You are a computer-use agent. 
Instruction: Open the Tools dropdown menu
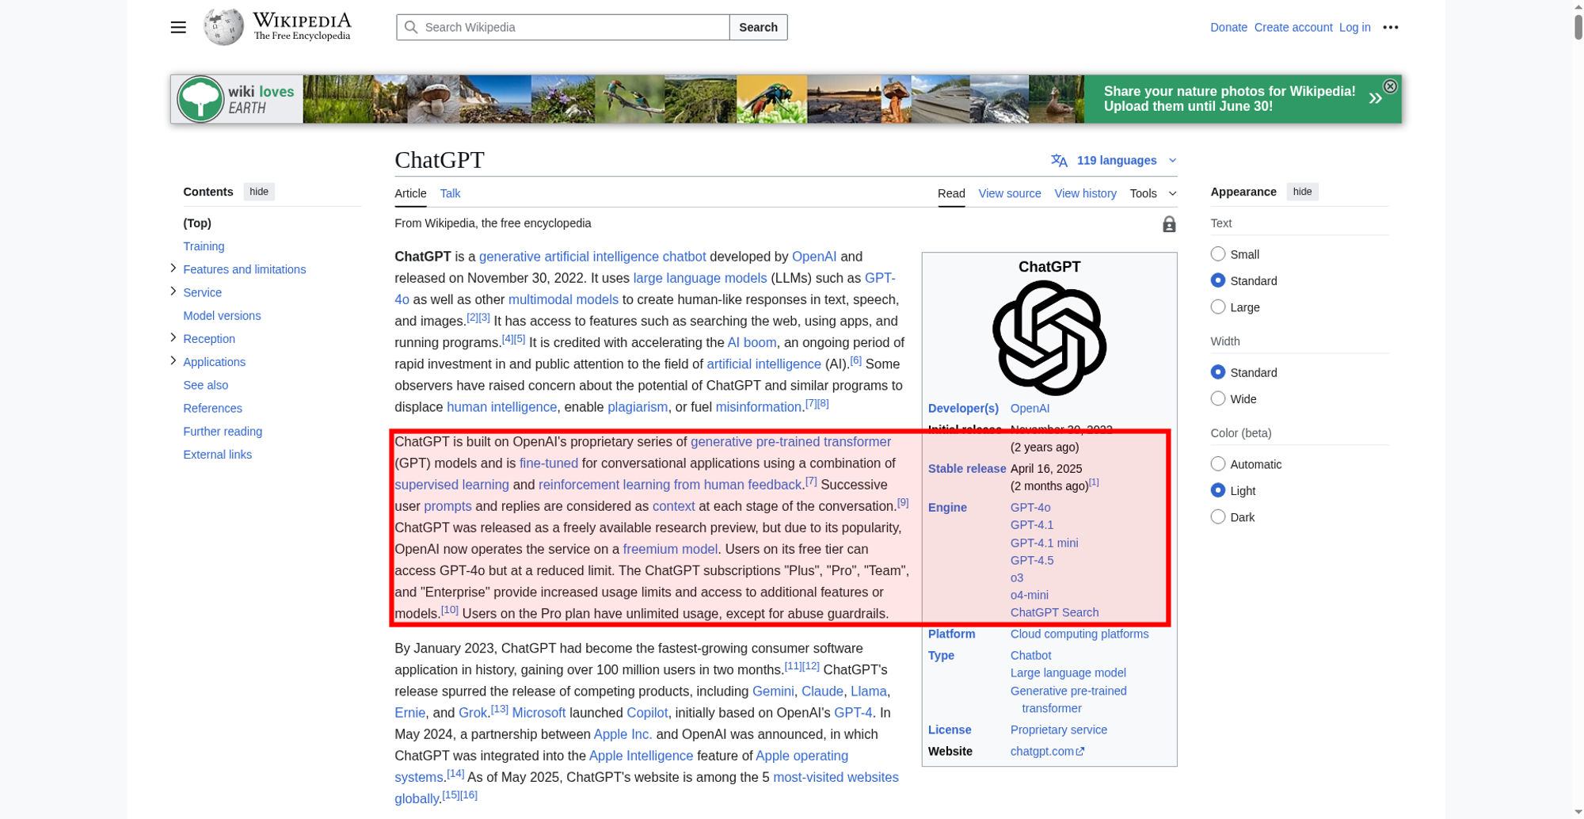coord(1152,193)
